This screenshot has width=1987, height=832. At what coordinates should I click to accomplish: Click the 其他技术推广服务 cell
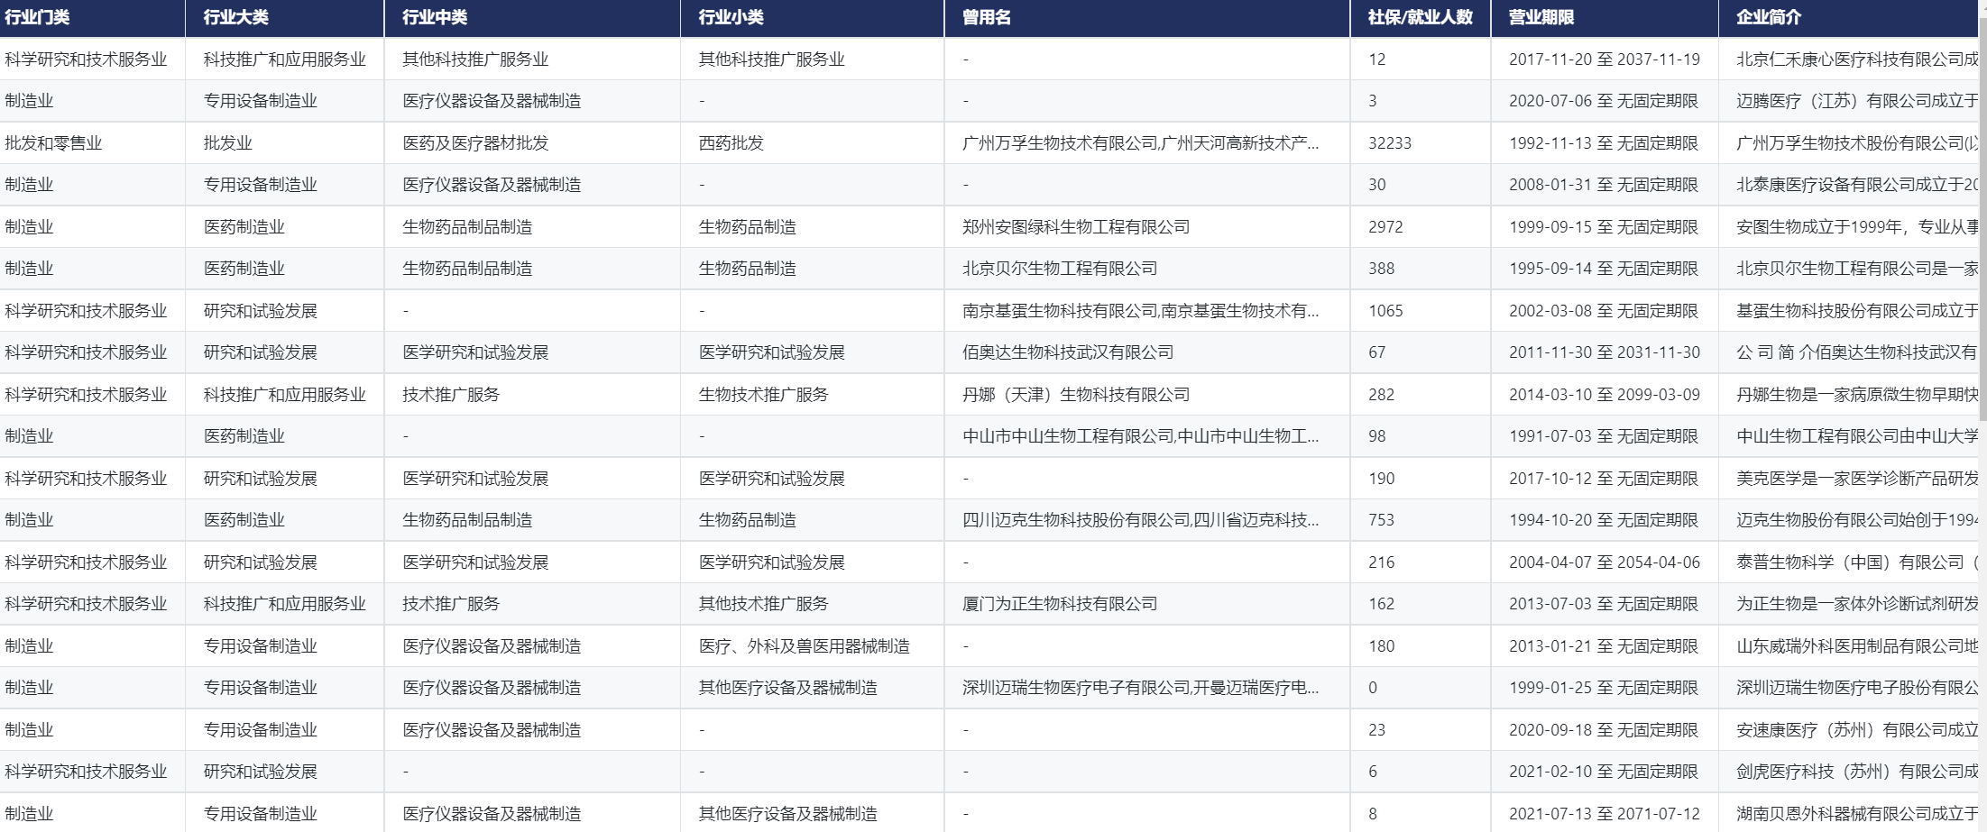(764, 604)
